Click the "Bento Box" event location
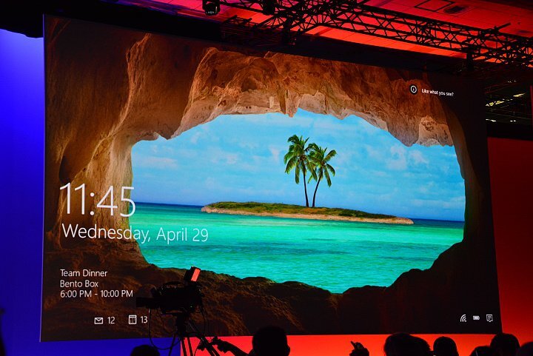Image resolution: width=533 pixels, height=356 pixels. pos(79,283)
